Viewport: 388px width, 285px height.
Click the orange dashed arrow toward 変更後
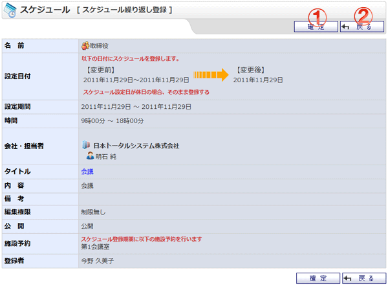coord(211,74)
